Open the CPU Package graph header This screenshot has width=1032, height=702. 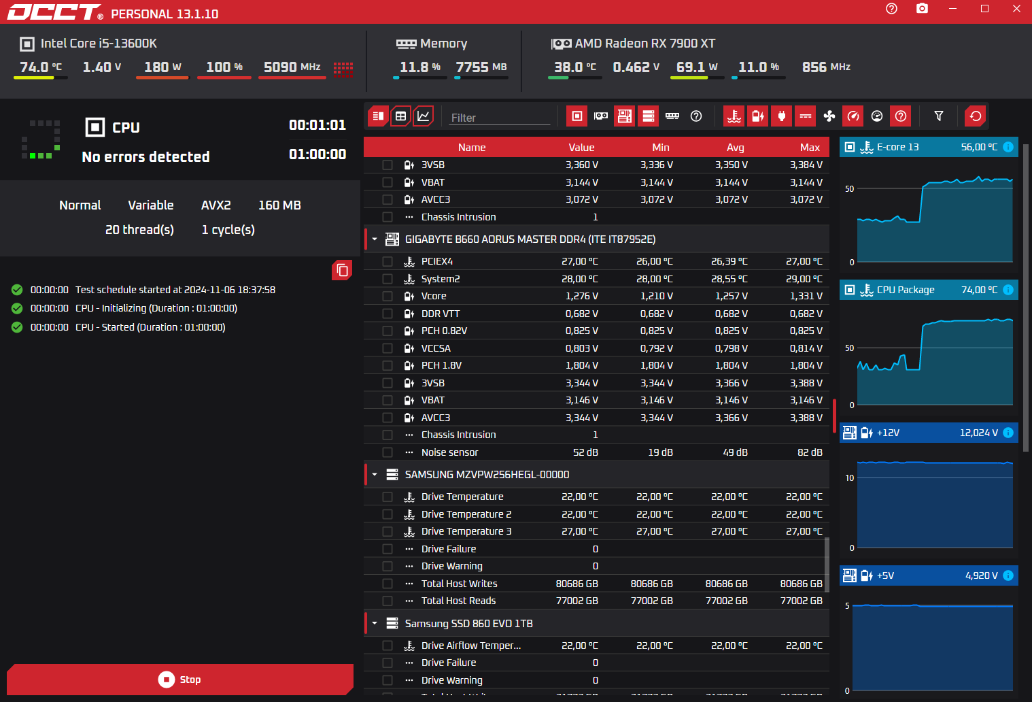point(929,290)
